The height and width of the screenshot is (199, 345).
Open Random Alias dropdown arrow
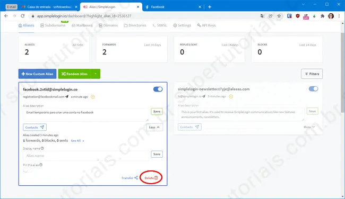(96, 74)
